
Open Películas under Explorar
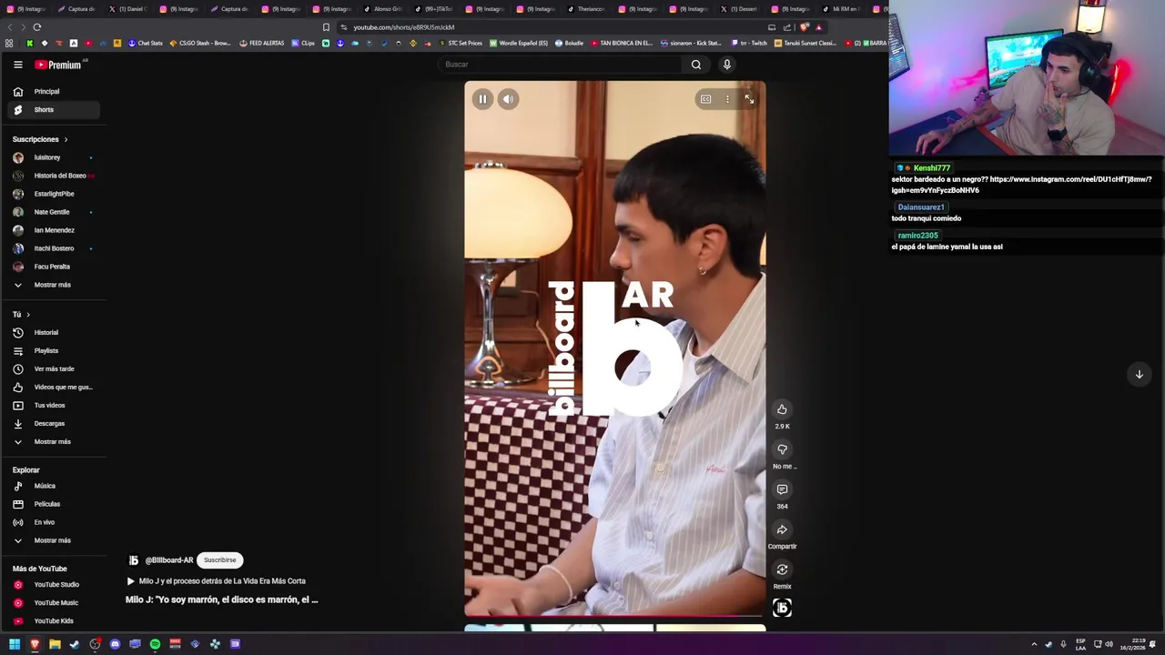click(54, 504)
